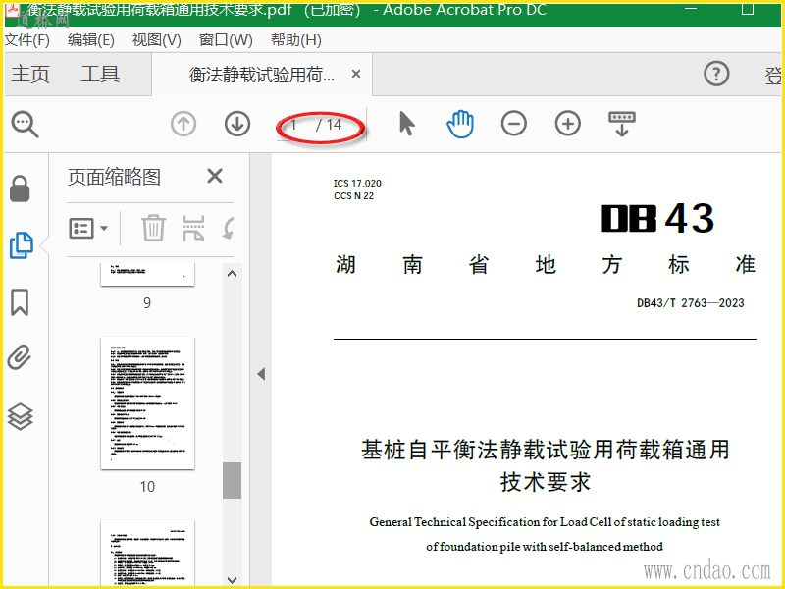Maximize the Adobe Acrobat window
The image size is (785, 589).
(748, 9)
